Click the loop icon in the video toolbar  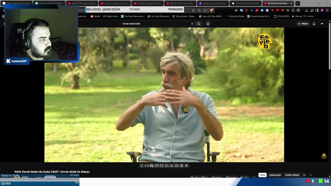pos(142,166)
